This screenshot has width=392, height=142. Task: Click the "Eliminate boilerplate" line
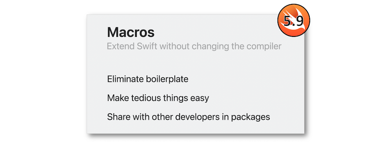tap(148, 79)
